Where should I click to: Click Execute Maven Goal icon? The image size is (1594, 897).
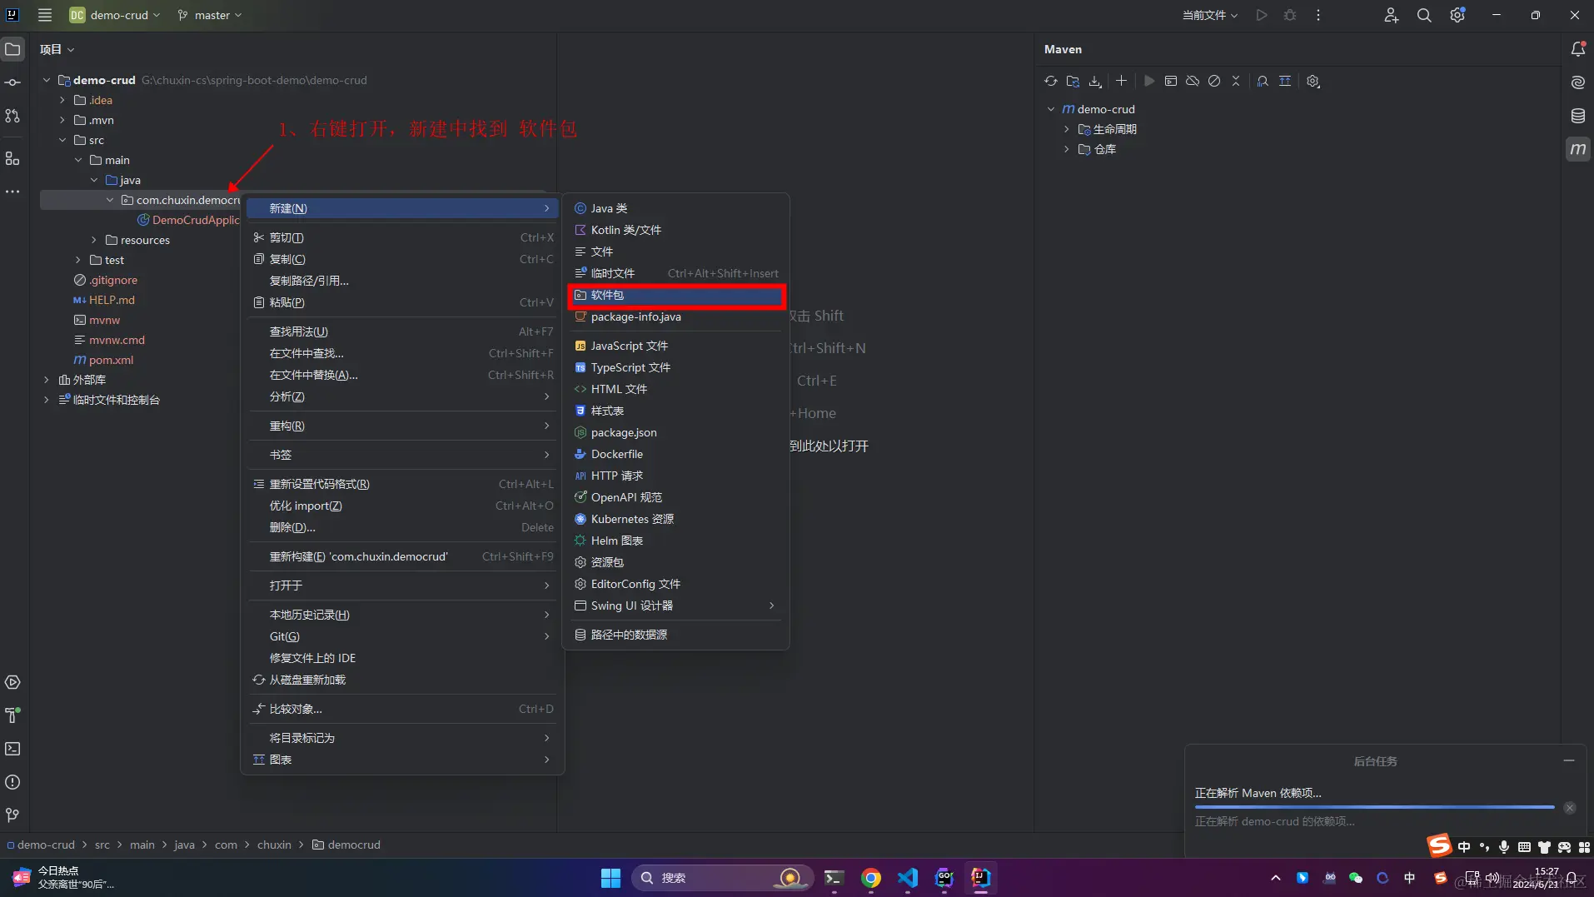pyautogui.click(x=1170, y=81)
